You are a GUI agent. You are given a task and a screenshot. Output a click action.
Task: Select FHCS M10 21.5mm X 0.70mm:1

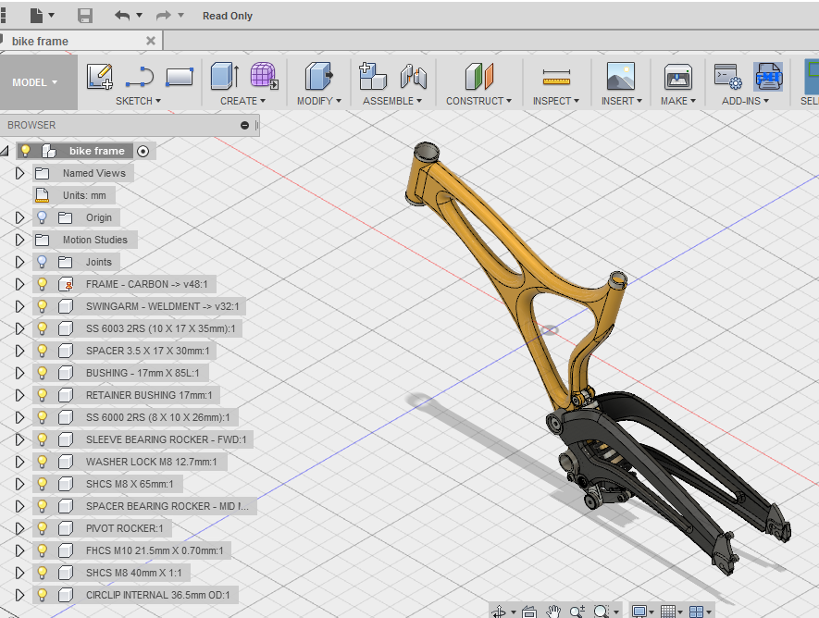click(131, 550)
